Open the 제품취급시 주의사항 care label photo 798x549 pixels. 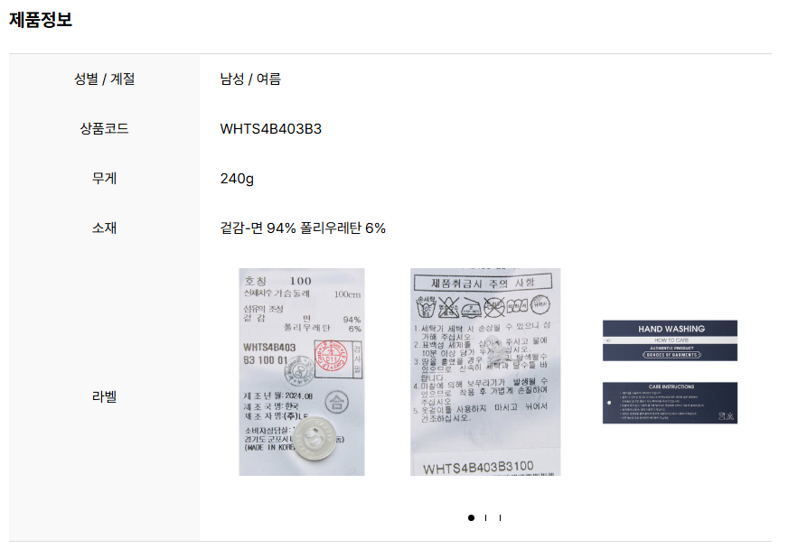coord(485,372)
